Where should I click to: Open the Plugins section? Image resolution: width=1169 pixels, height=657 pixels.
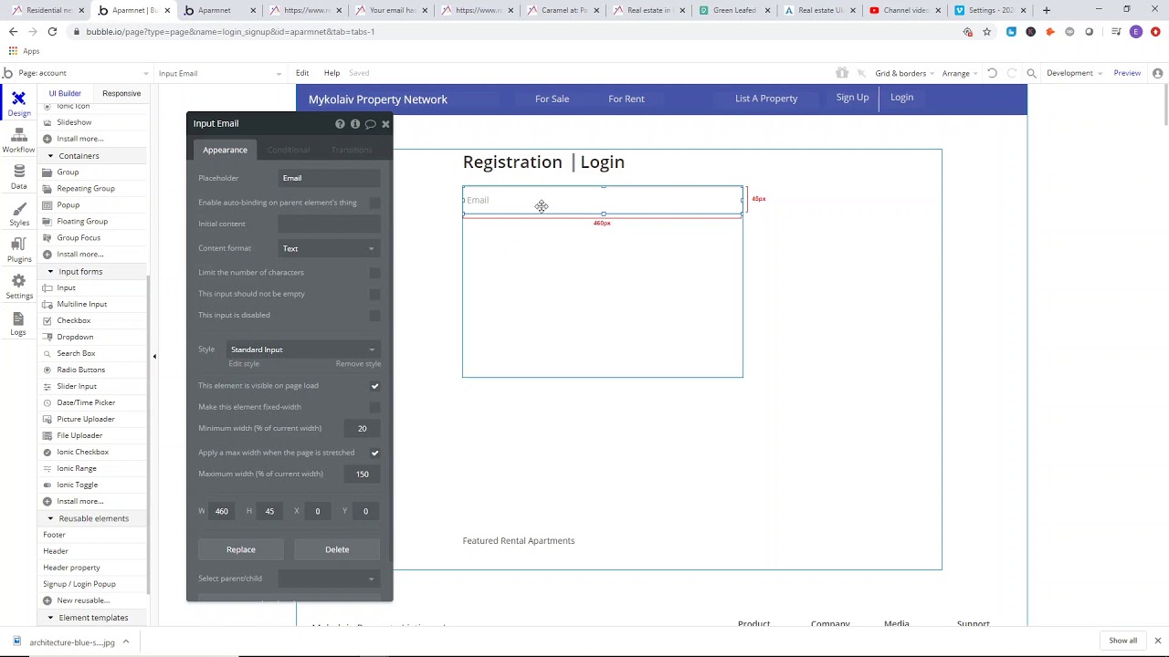[18, 249]
